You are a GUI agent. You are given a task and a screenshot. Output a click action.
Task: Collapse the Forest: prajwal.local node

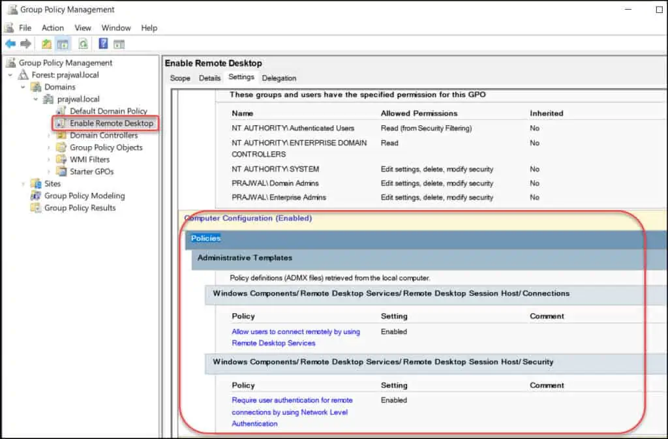pos(10,75)
